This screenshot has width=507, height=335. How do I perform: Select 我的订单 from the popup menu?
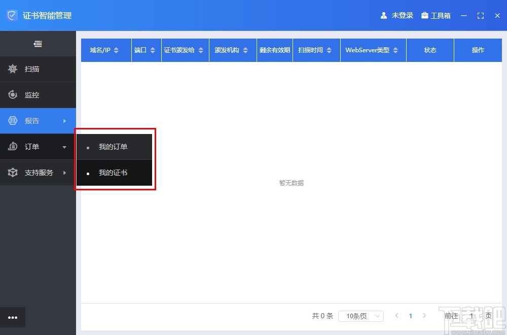click(x=113, y=147)
